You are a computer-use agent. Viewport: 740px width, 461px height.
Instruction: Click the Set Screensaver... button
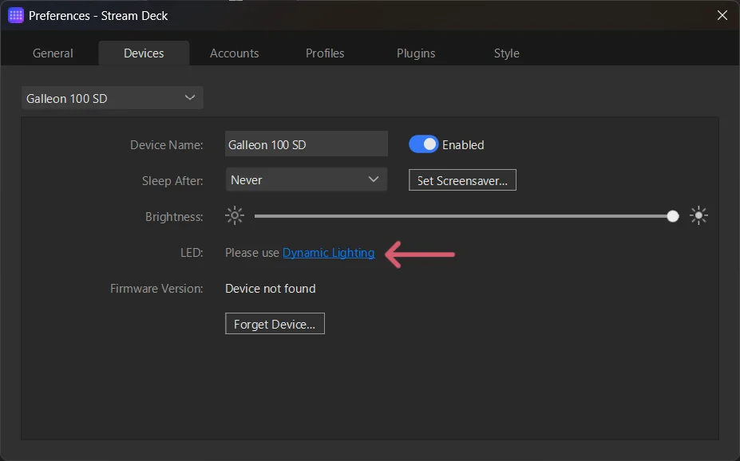coord(462,180)
